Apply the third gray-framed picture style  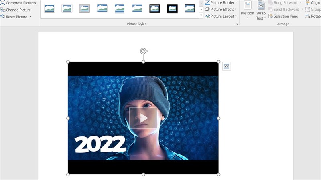84,8
